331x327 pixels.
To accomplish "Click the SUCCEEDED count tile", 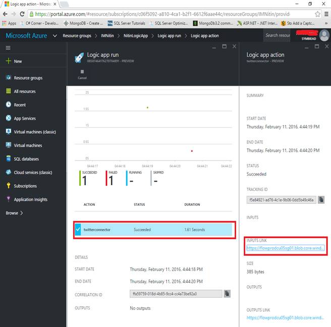I will pos(88,178).
